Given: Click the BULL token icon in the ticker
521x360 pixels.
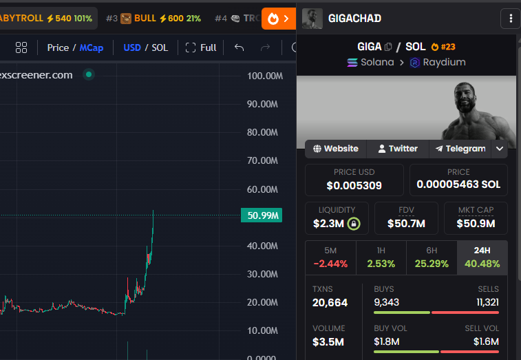Looking at the screenshot, I should tap(126, 19).
